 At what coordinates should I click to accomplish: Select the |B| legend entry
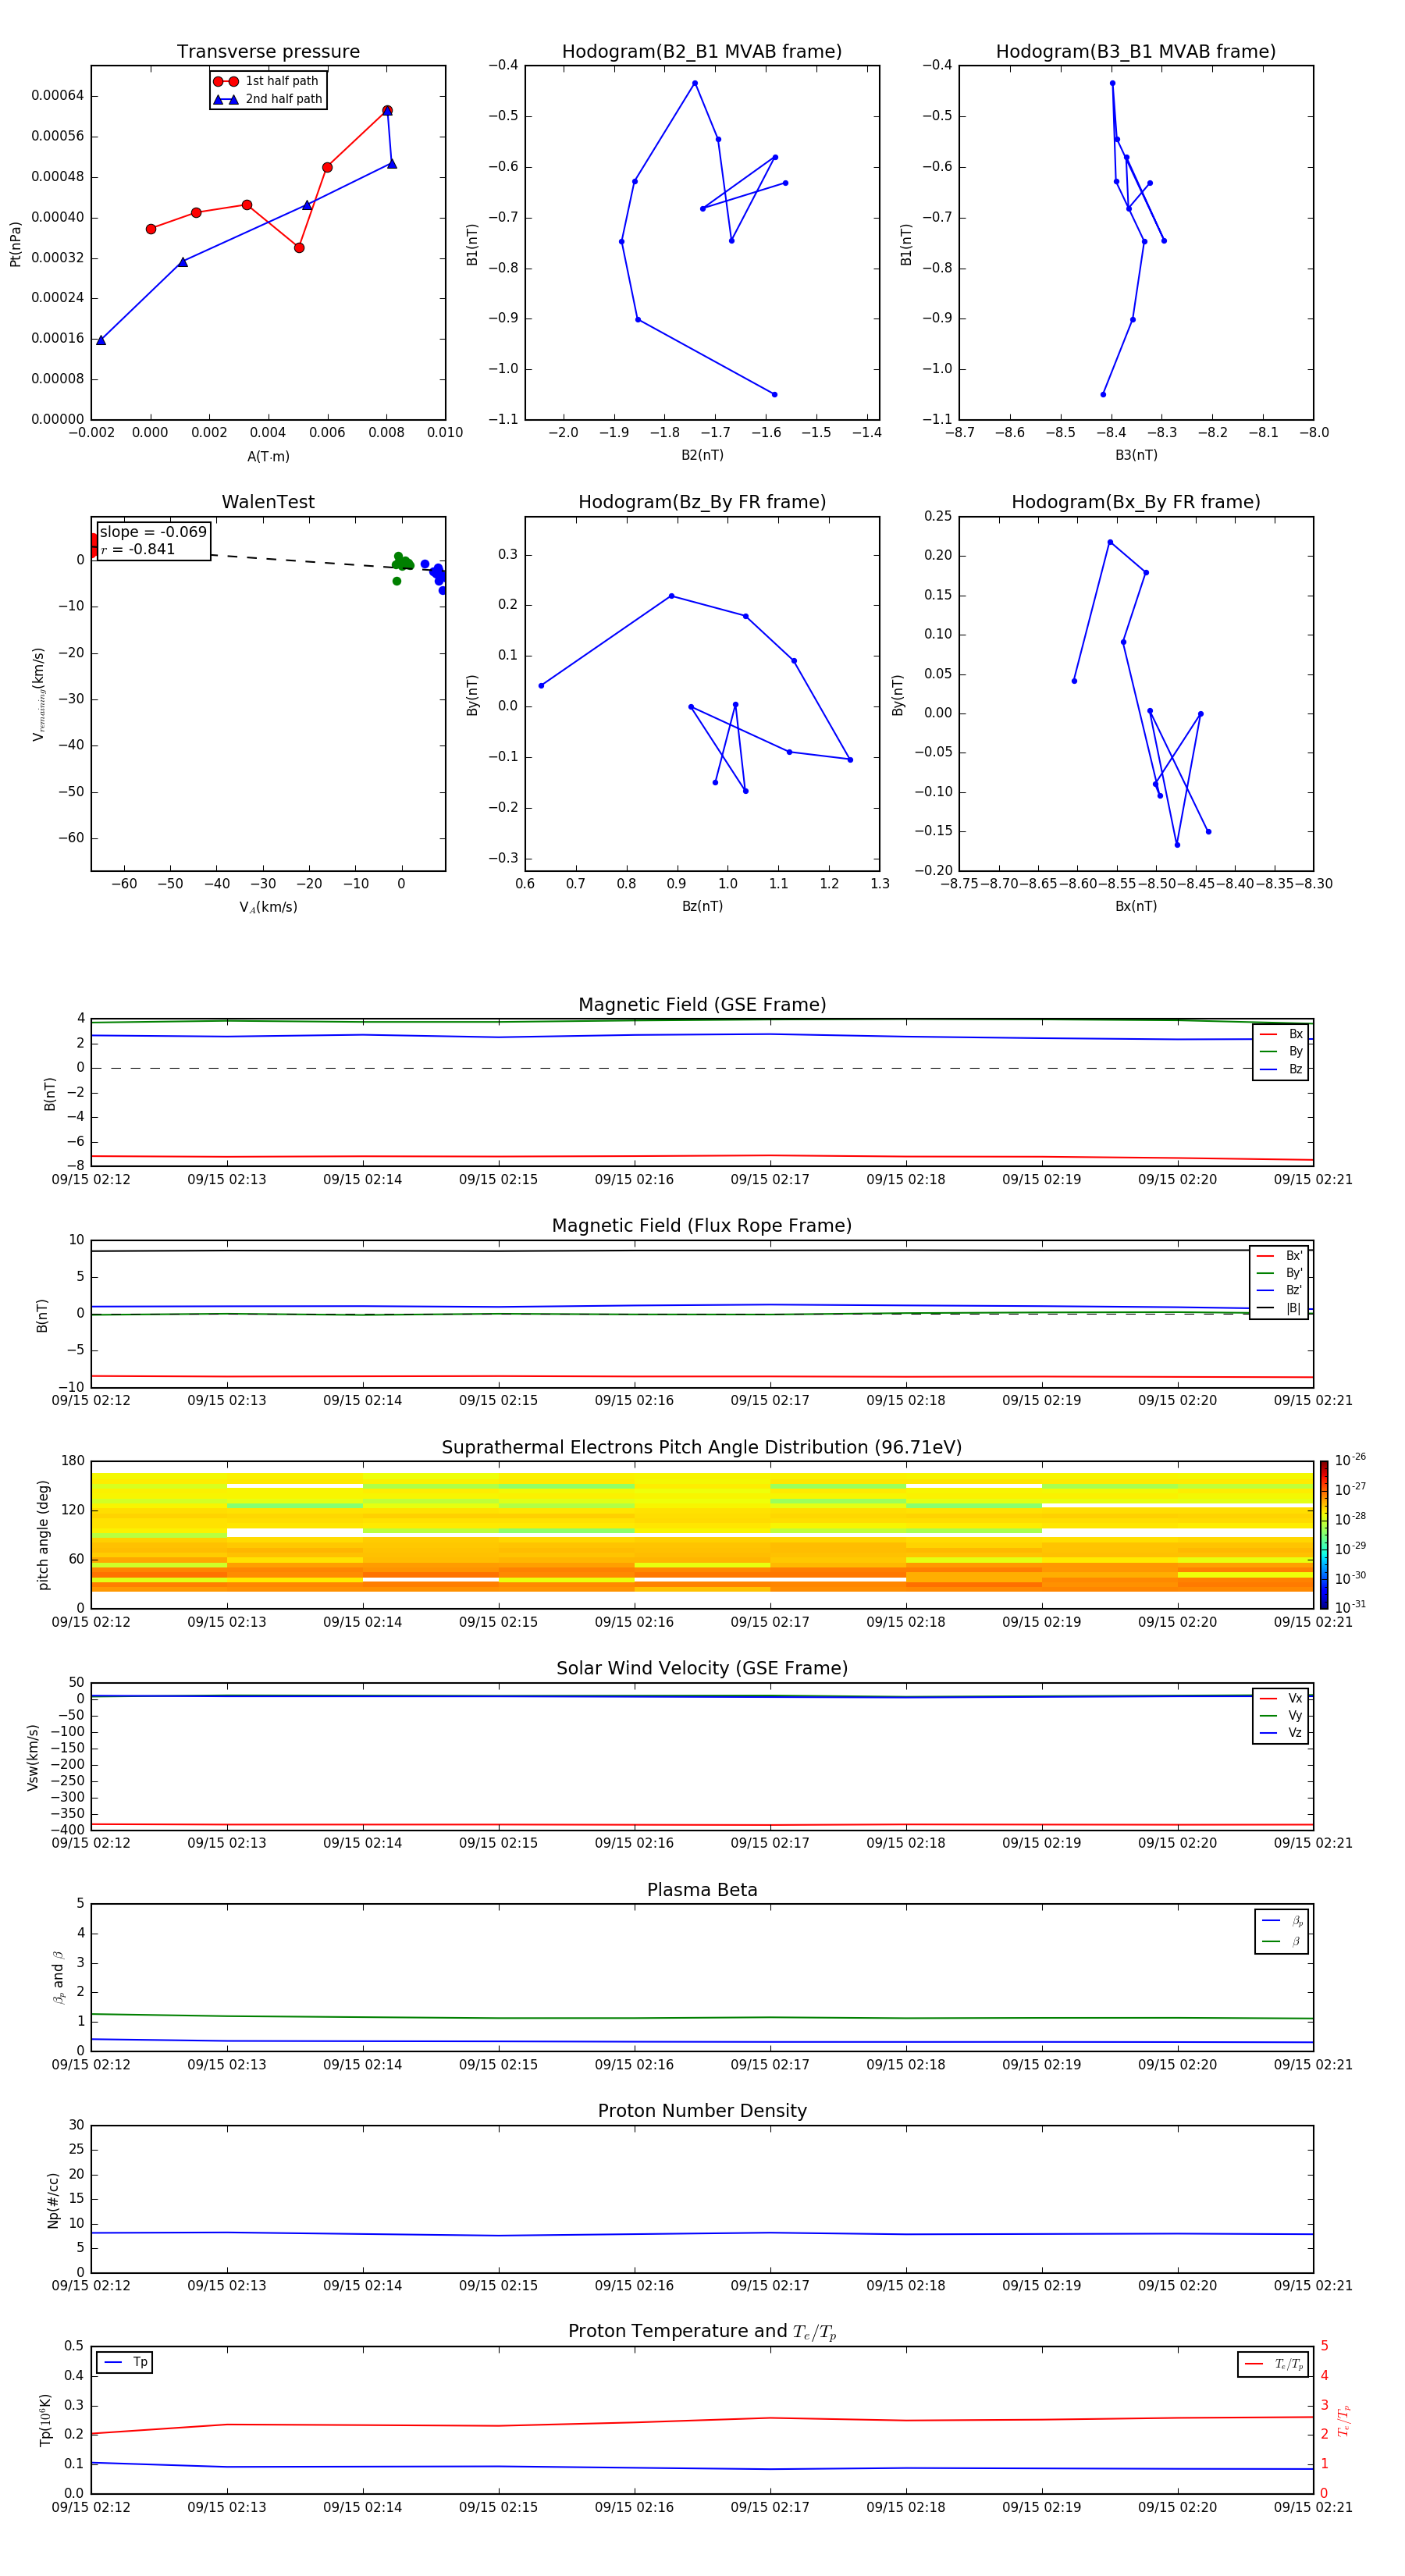click(1279, 1308)
